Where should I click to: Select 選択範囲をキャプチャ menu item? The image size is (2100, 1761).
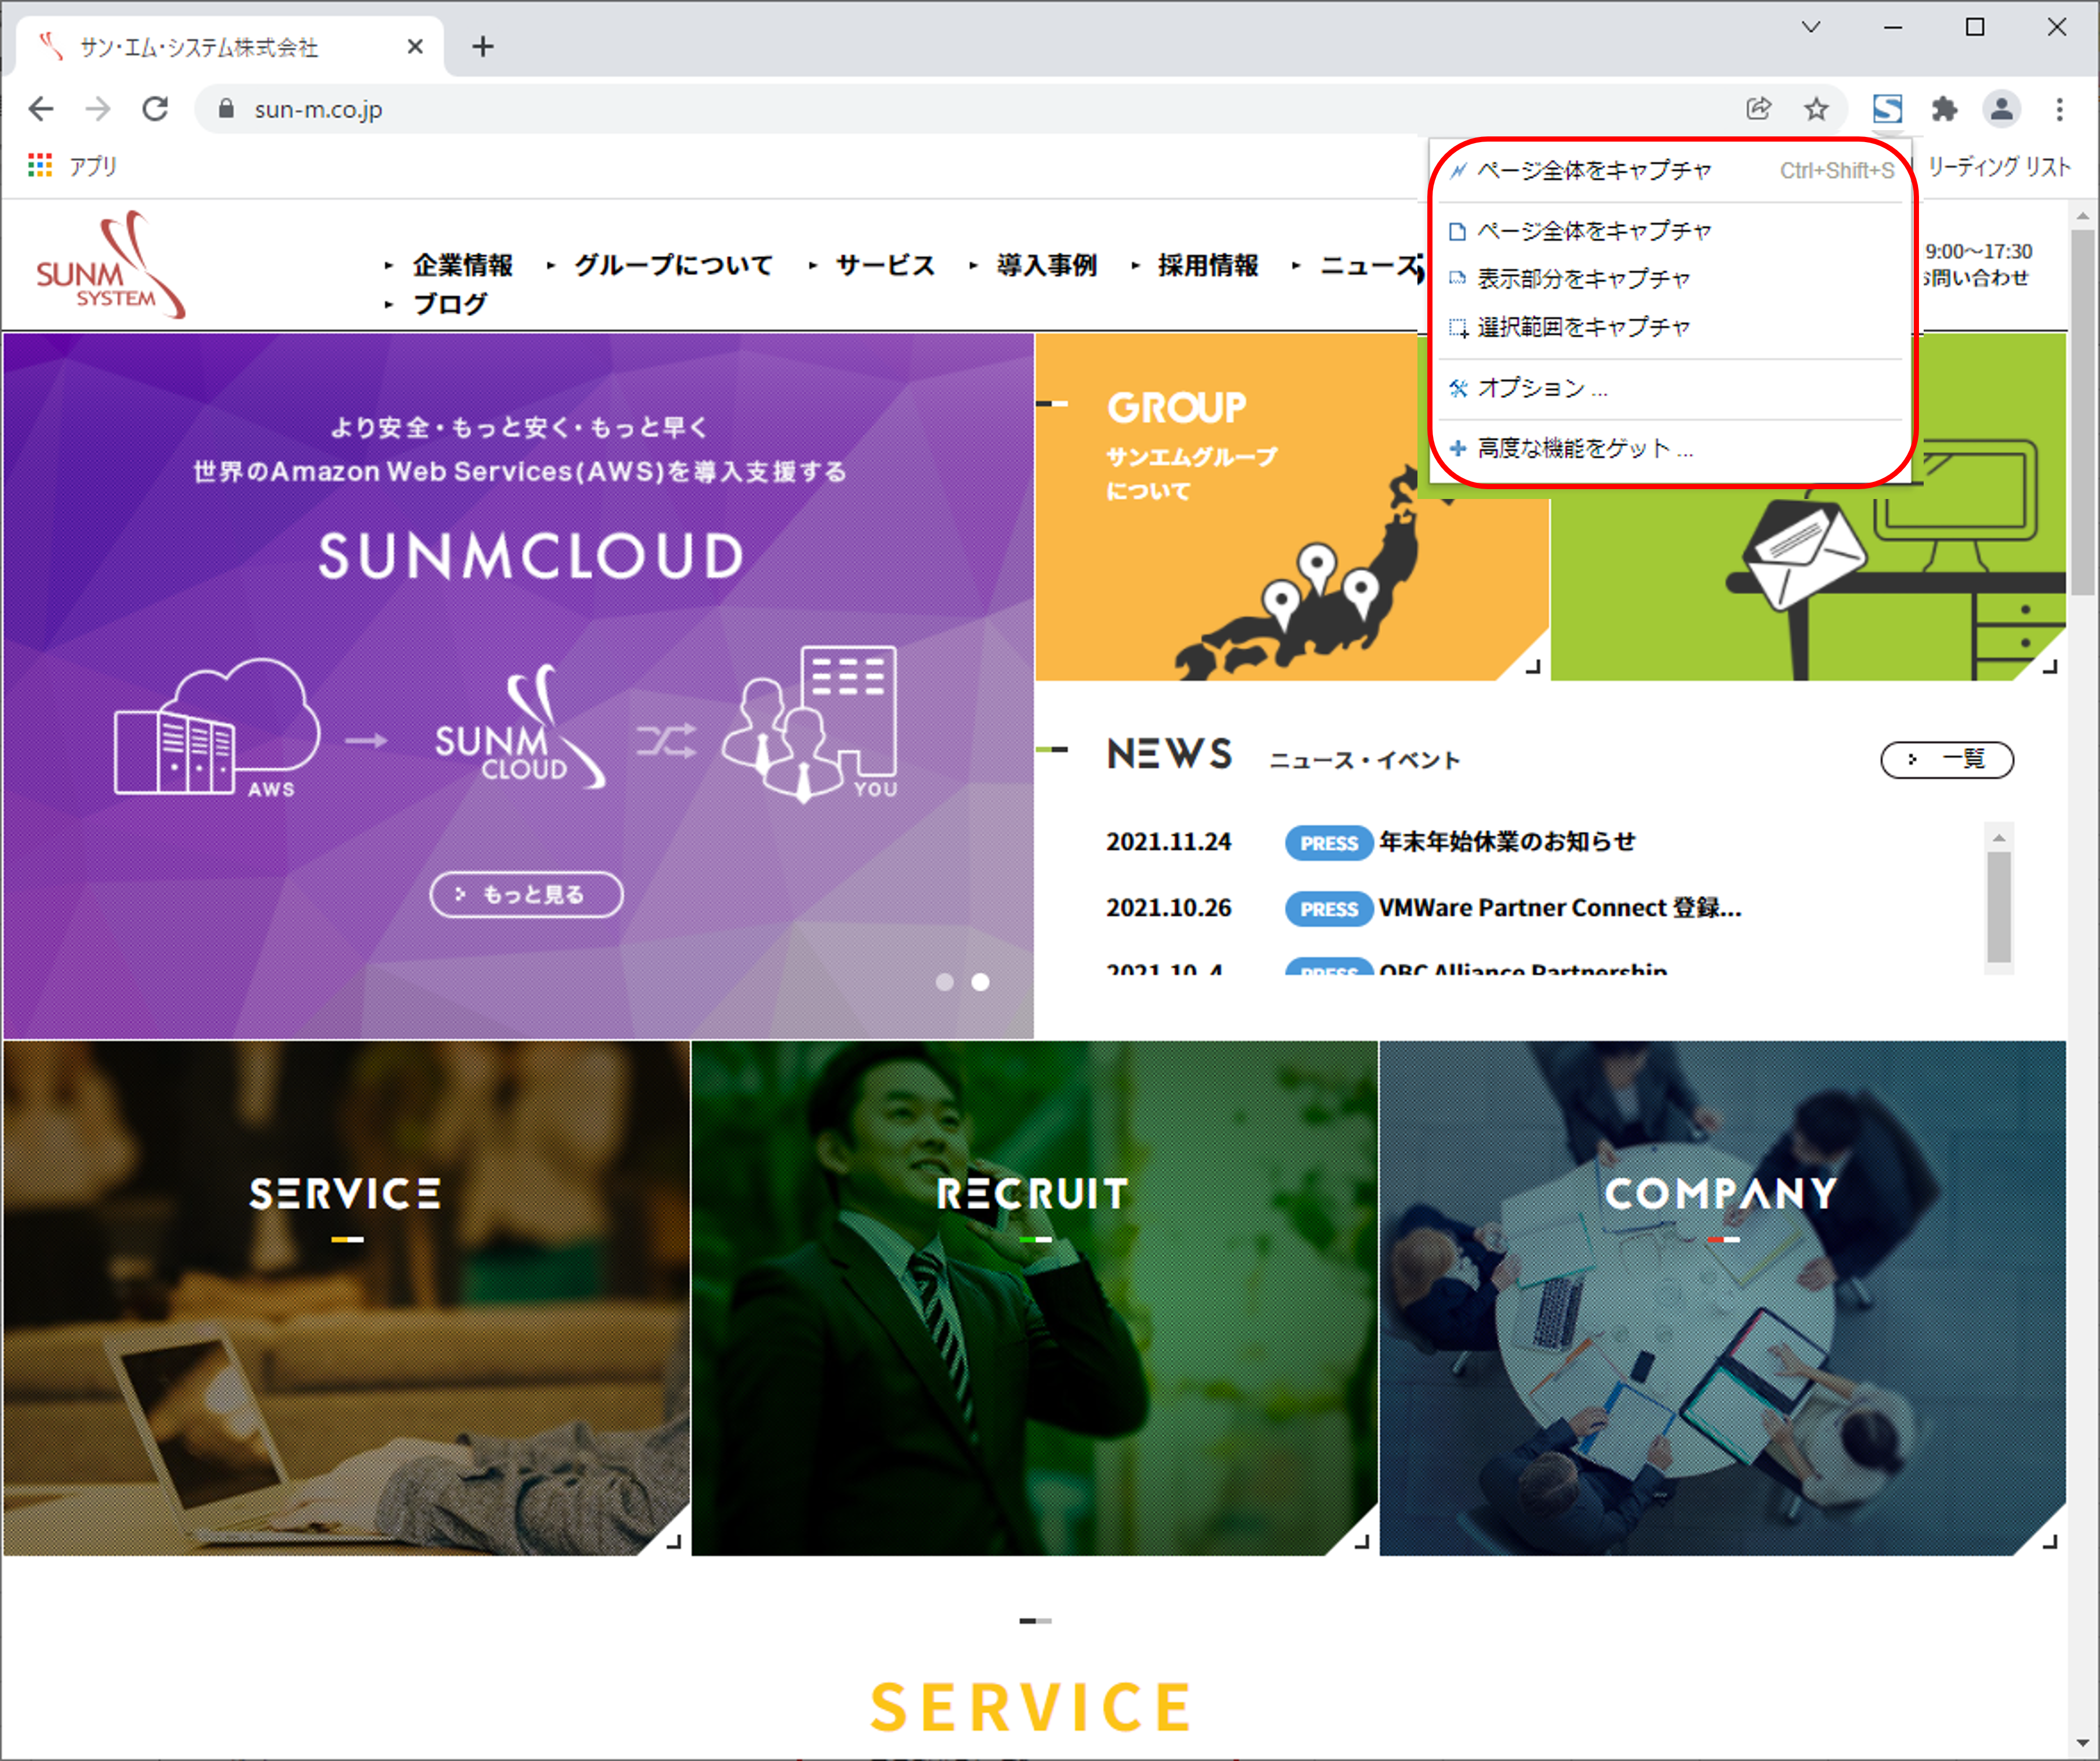1670,327
